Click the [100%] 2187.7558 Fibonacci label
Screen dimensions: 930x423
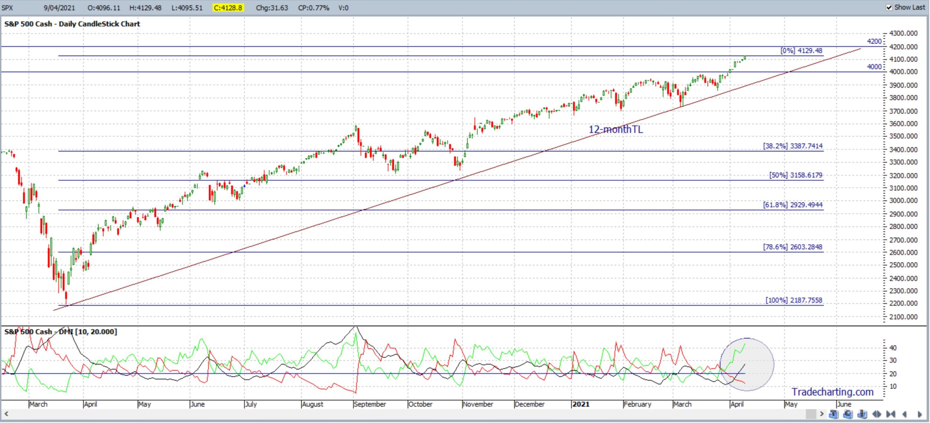pos(794,300)
